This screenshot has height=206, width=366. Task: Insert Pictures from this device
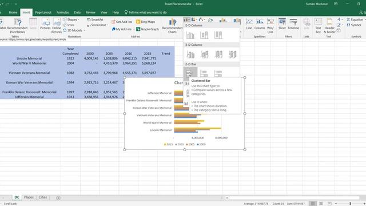(x=45, y=24)
